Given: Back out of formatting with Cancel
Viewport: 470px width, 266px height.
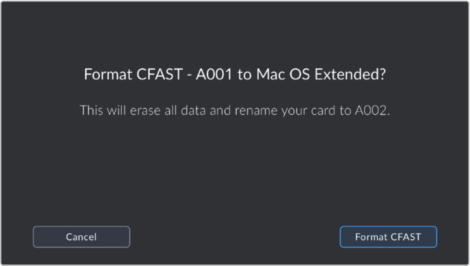Looking at the screenshot, I should point(81,237).
